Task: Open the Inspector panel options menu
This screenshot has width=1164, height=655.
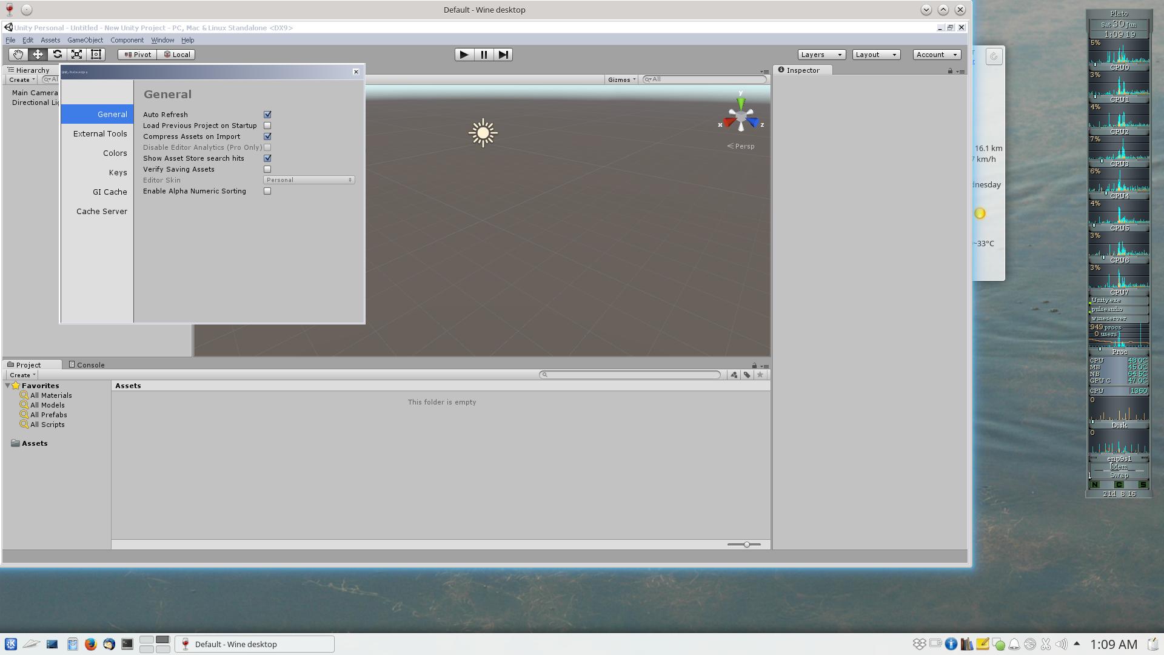Action: 960,72
